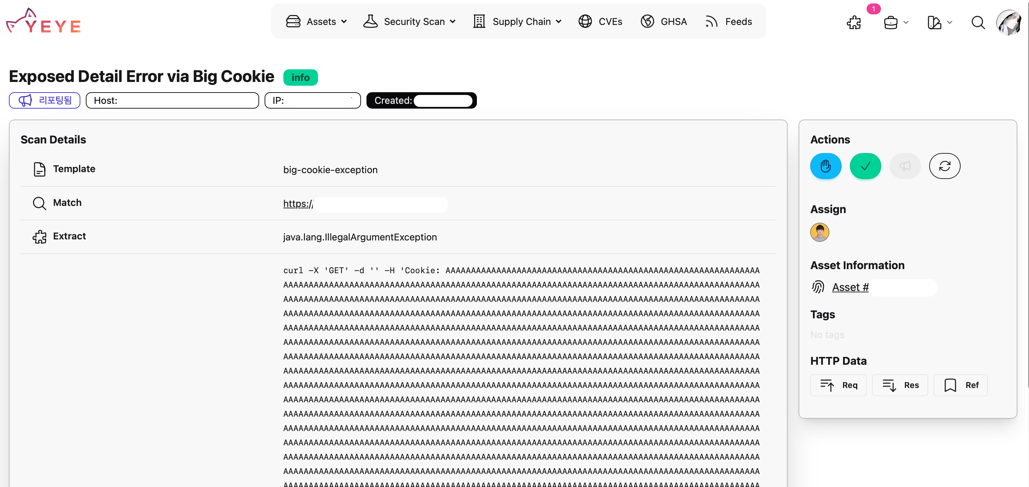Open the Asset # link
Viewport: 1029px width, 487px height.
[x=850, y=287]
